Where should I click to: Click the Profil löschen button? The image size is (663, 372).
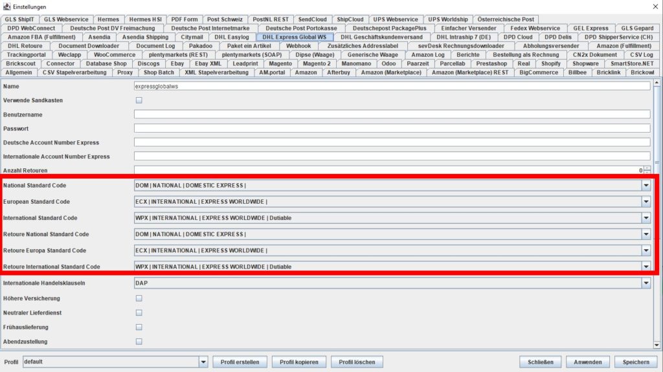point(357,362)
